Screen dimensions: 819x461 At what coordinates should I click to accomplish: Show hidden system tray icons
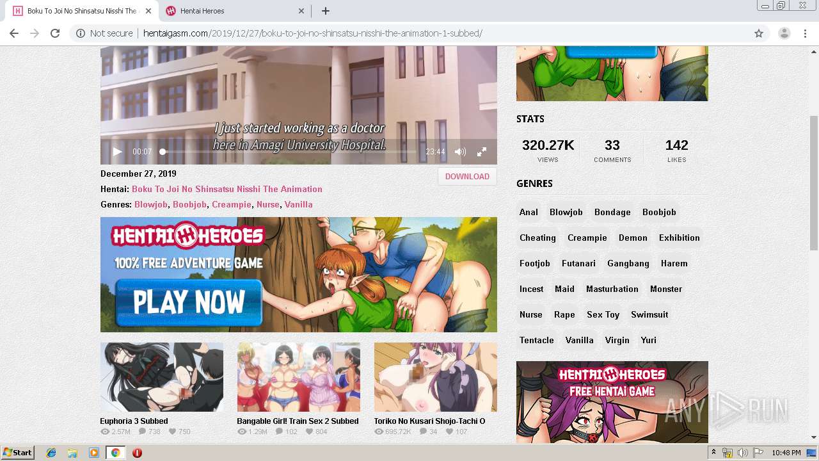714,453
